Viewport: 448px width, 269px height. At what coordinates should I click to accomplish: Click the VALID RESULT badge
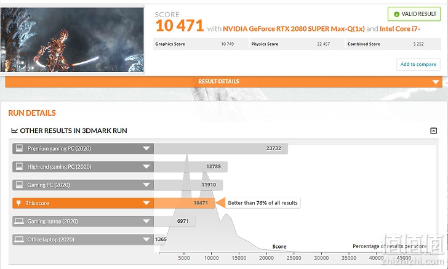pos(414,14)
